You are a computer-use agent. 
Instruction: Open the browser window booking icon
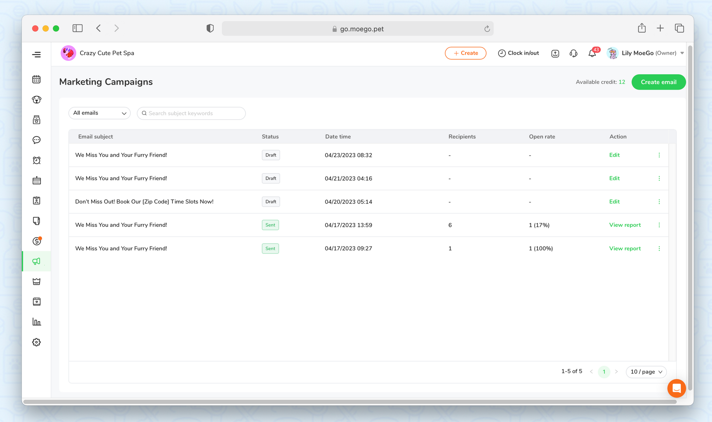point(36,302)
